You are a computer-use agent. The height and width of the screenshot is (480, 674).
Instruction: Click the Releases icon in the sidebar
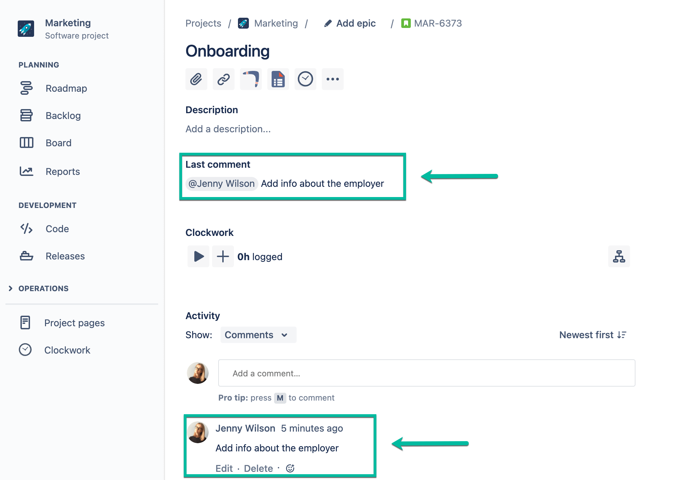26,256
